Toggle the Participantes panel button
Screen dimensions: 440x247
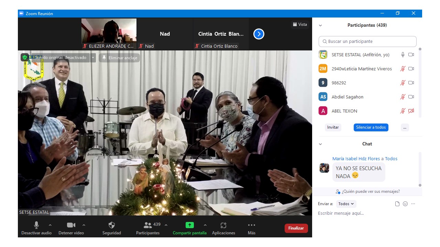[x=148, y=228]
